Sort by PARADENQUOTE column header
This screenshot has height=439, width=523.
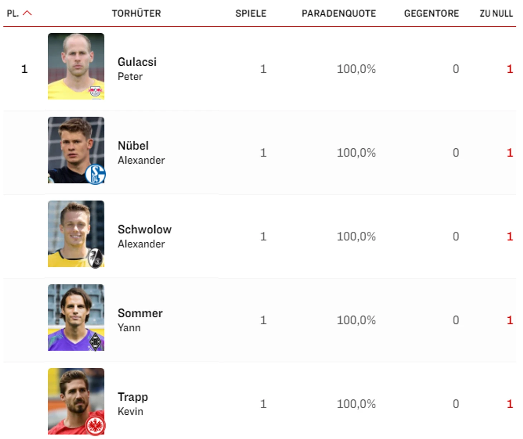point(339,14)
